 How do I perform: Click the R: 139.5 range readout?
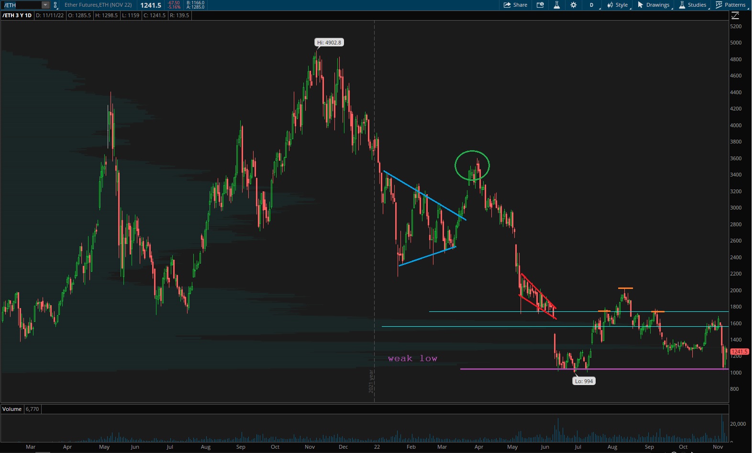coord(180,15)
